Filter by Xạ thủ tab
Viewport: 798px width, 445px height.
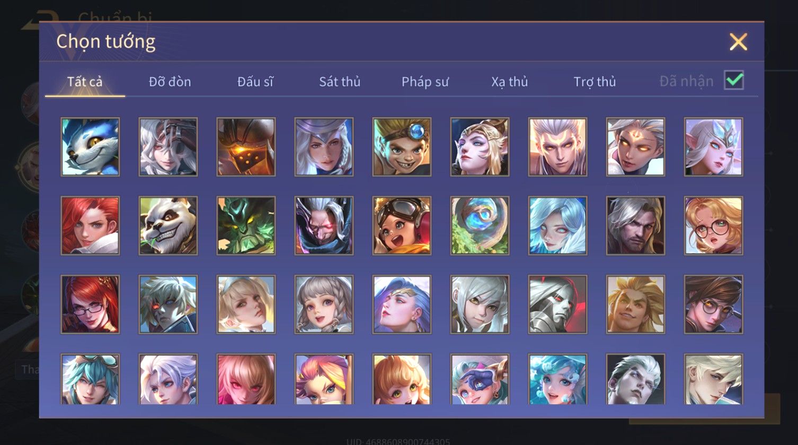[510, 82]
